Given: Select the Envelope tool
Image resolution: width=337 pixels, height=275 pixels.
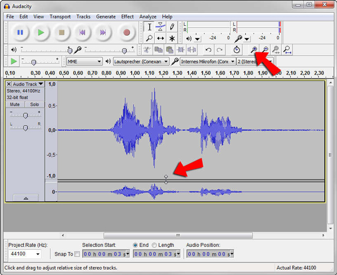Looking at the screenshot, I should click(x=161, y=27).
